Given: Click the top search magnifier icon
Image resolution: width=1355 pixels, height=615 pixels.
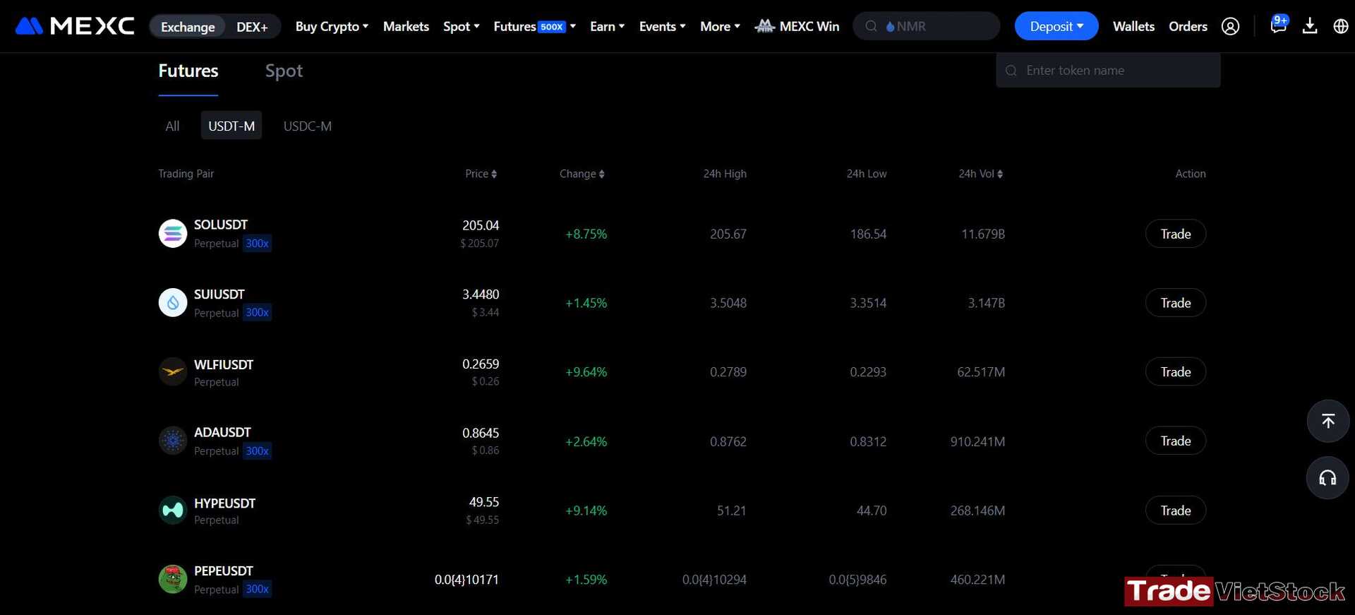Looking at the screenshot, I should point(871,26).
